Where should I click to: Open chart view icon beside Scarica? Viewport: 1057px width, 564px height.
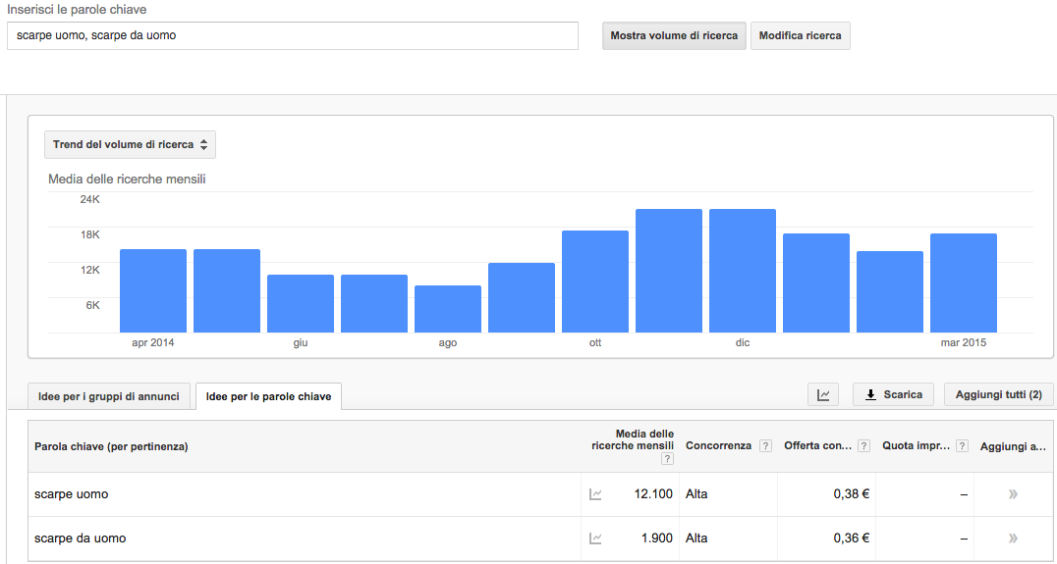(x=823, y=394)
